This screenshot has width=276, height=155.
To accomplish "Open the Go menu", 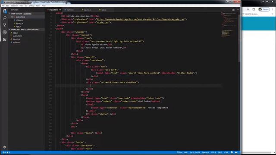I will pyautogui.click(x=26, y=6).
